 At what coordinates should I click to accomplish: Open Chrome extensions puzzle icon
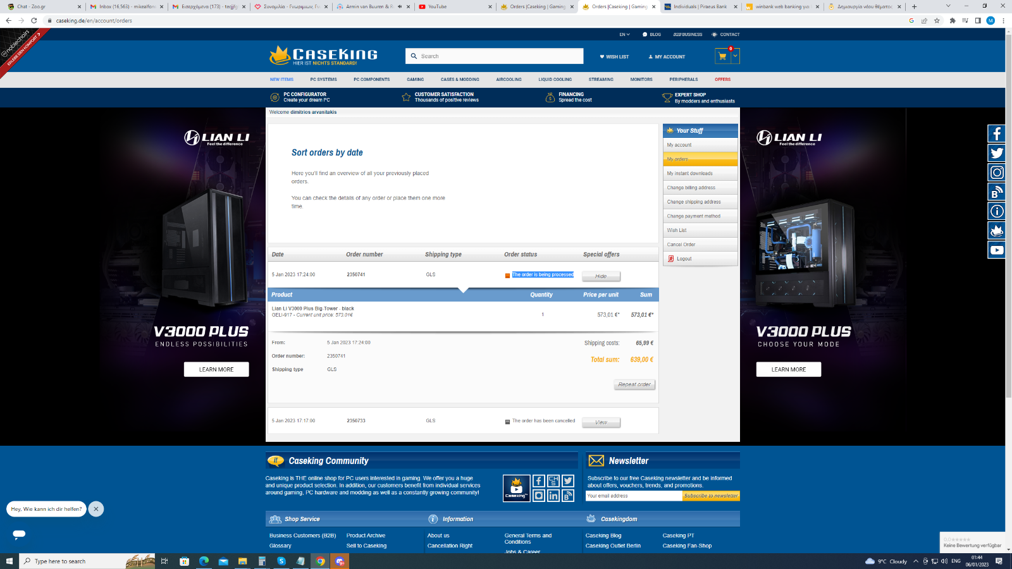(x=953, y=20)
